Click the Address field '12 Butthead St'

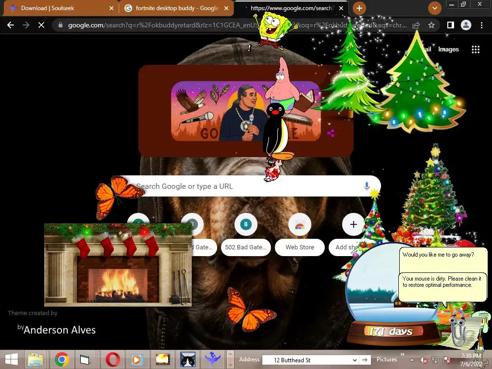click(x=311, y=360)
